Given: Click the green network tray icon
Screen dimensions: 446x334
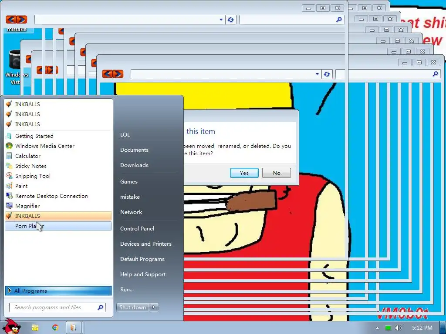Looking at the screenshot, I should pyautogui.click(x=388, y=328).
